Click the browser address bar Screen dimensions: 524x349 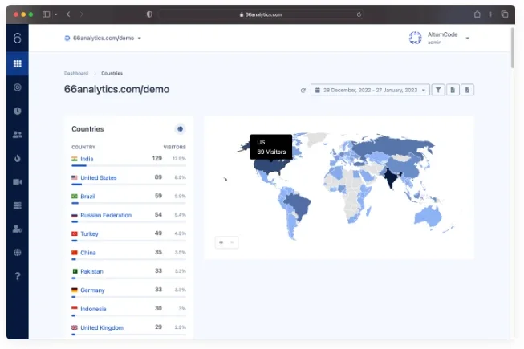tap(261, 14)
